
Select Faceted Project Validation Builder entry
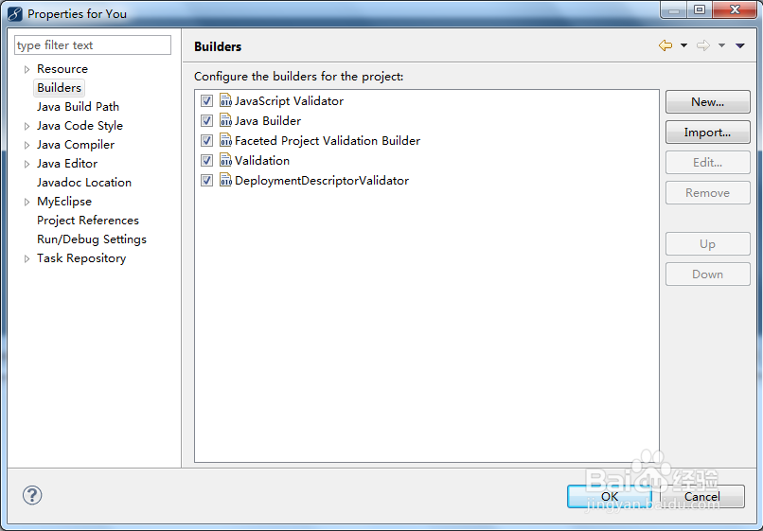tap(327, 141)
